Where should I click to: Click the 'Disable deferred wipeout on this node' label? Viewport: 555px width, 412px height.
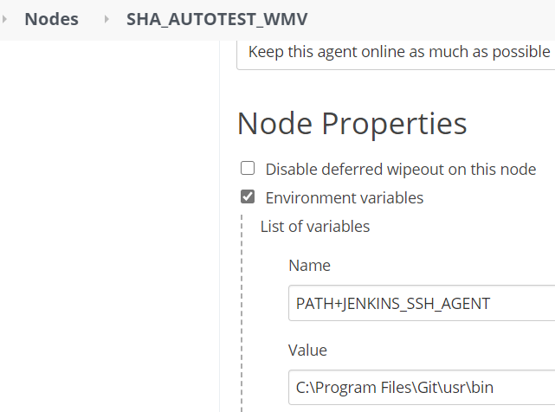point(401,170)
